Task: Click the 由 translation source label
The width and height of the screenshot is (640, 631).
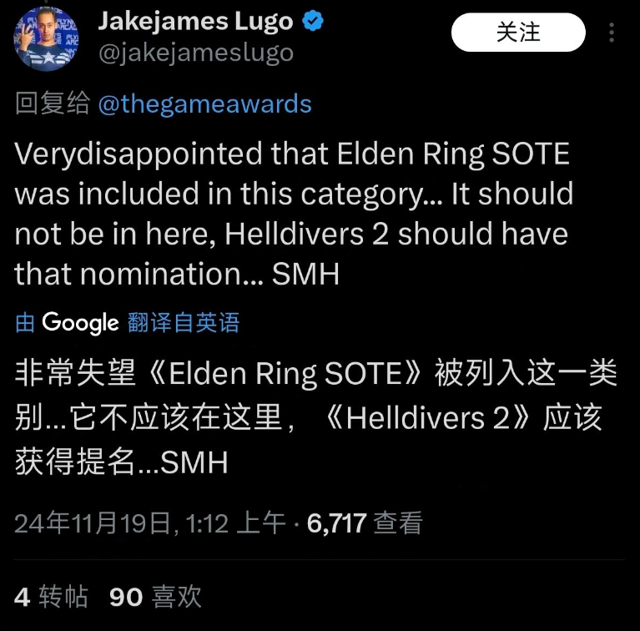Action: (25, 323)
